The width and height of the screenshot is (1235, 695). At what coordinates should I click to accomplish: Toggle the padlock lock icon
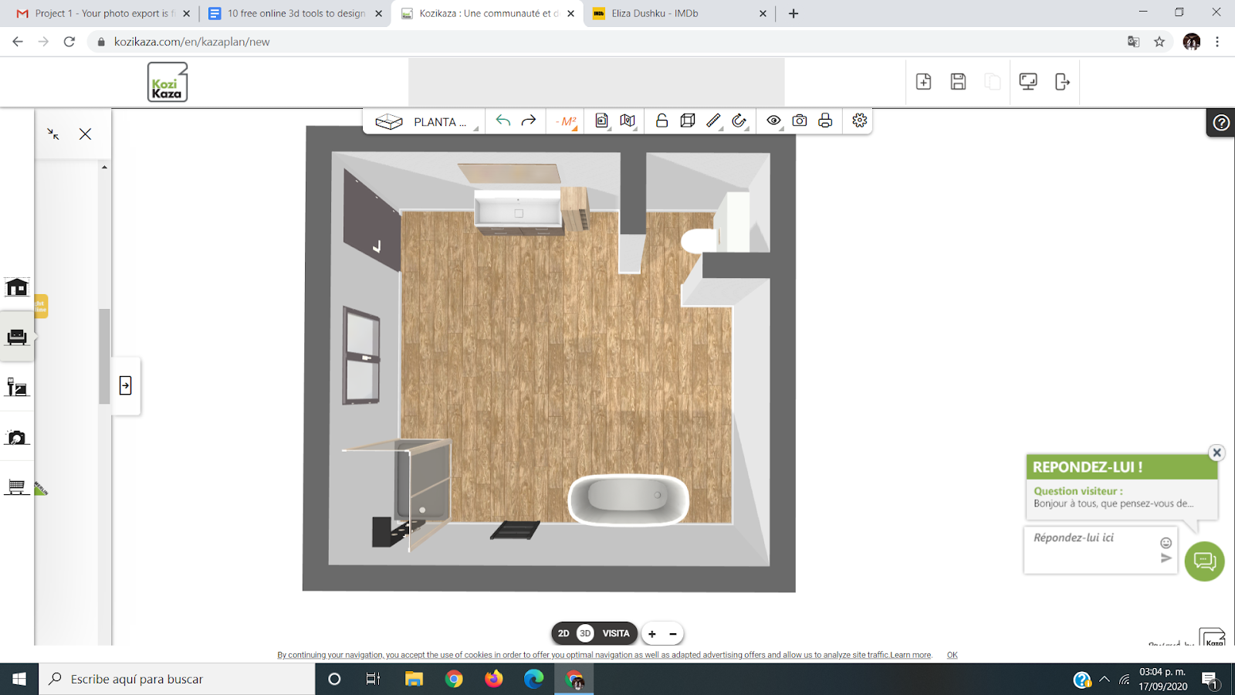point(661,121)
